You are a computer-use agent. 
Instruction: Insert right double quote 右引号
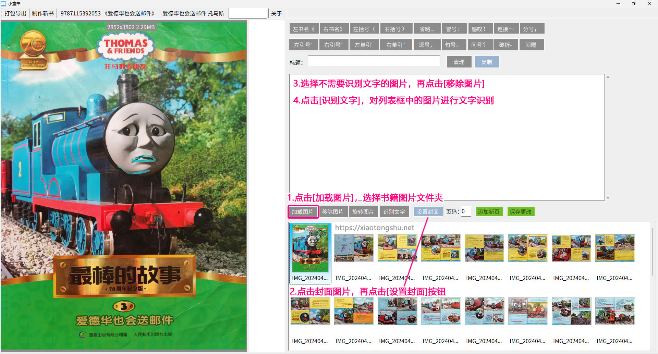tap(334, 45)
